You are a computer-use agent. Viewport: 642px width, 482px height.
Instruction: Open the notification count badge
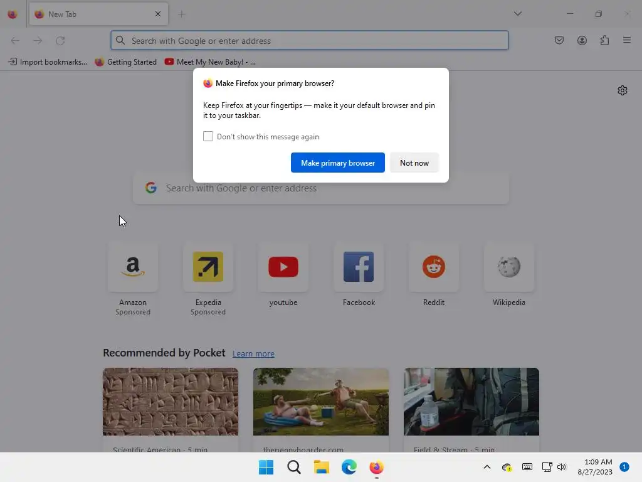(x=624, y=467)
